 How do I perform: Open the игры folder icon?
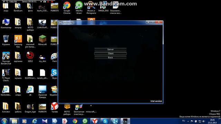coord(6,7)
